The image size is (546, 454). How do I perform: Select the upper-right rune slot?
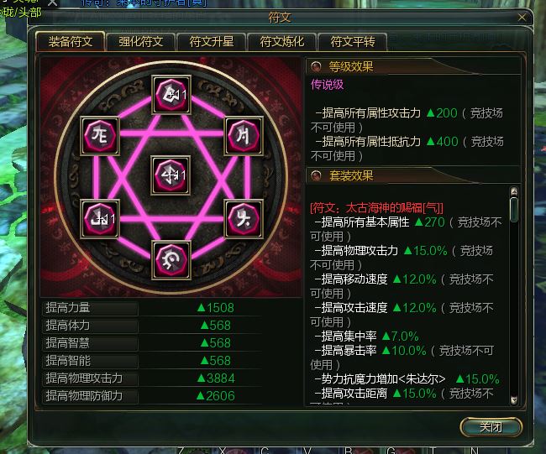(x=244, y=136)
